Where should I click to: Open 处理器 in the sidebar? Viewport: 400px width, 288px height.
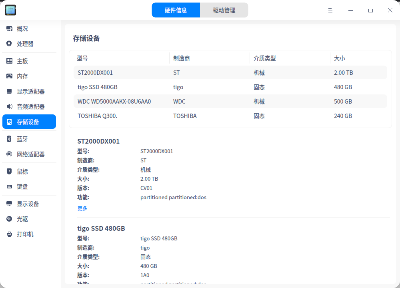(x=29, y=44)
